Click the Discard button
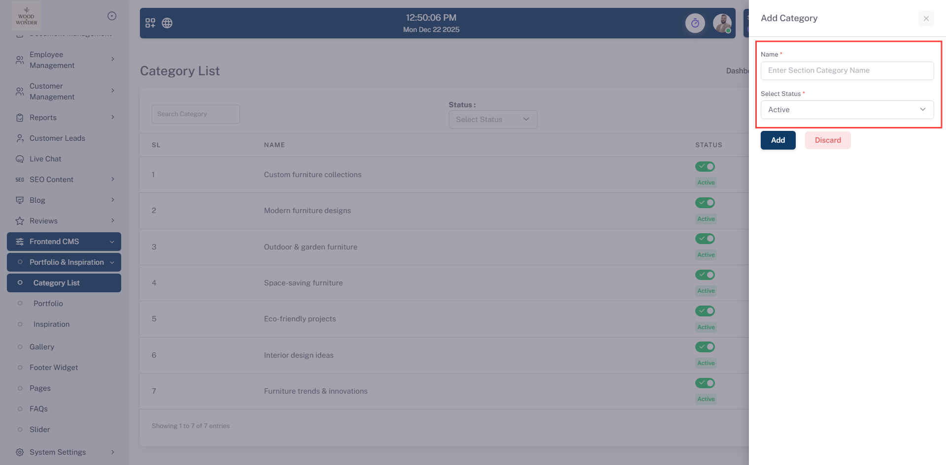Image resolution: width=946 pixels, height=465 pixels. [827, 140]
